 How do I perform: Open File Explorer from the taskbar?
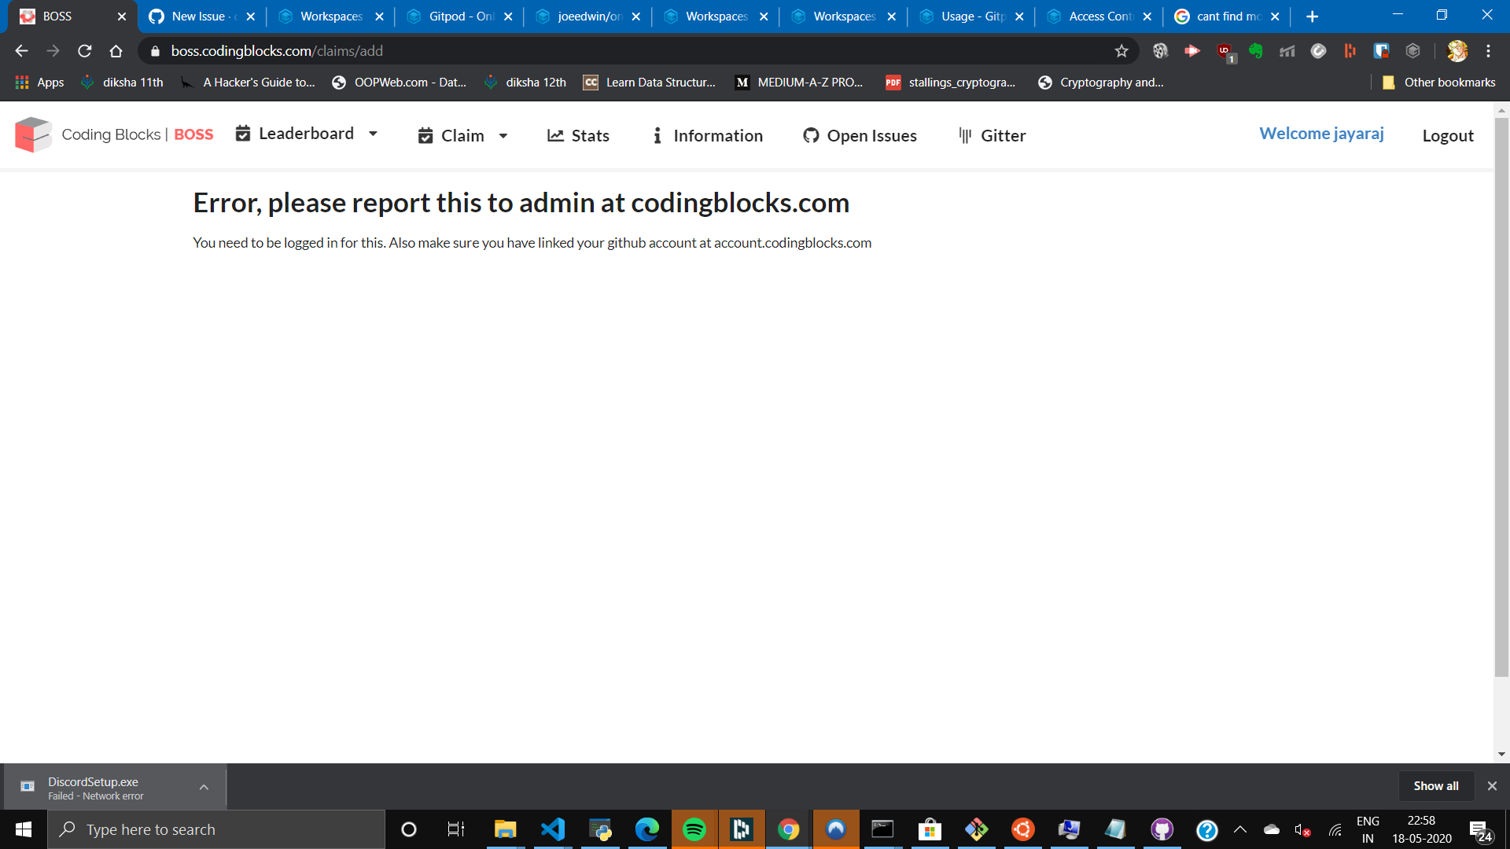point(505,829)
